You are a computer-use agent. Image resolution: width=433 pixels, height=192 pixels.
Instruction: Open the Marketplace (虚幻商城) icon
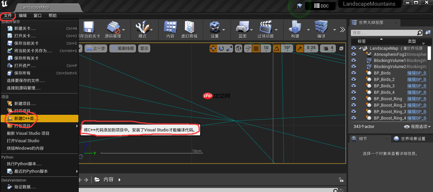point(190,27)
